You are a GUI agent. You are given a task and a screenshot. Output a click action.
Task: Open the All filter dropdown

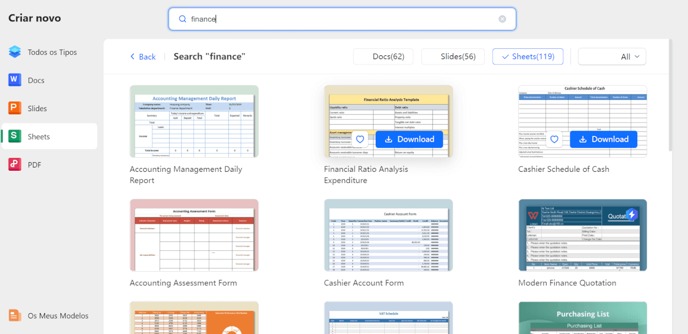point(612,56)
